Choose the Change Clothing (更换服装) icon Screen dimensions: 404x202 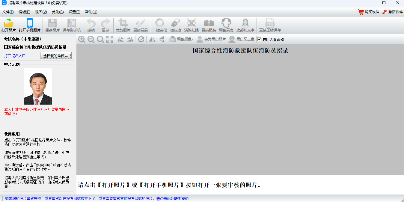209,23
